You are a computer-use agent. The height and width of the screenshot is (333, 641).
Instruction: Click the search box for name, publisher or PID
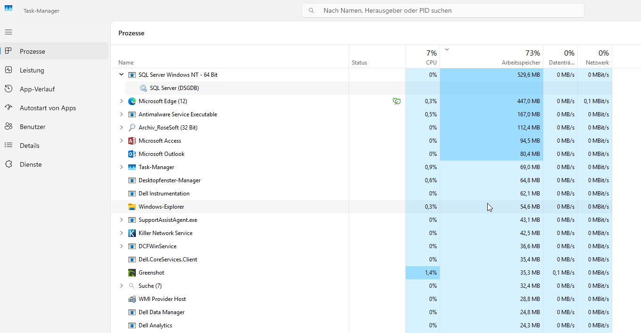pyautogui.click(x=443, y=10)
